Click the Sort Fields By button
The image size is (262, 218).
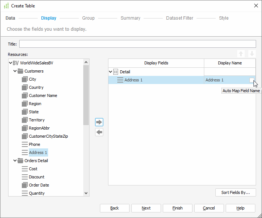[236, 192]
